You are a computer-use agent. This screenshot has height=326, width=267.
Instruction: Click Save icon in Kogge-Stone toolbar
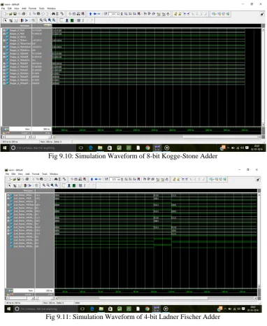15,14
